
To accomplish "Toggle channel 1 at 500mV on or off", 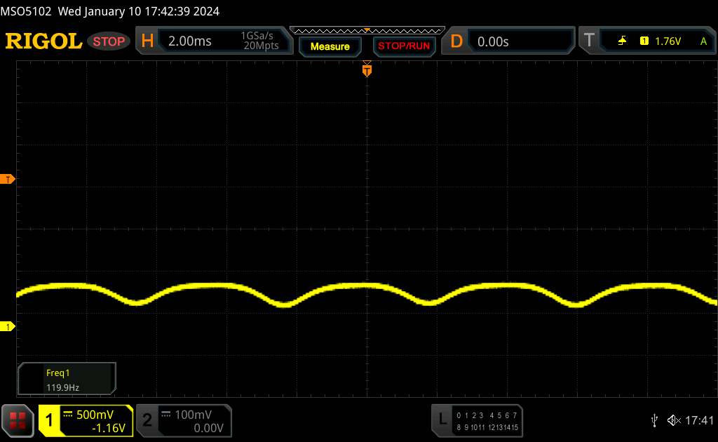I will pyautogui.click(x=86, y=420).
